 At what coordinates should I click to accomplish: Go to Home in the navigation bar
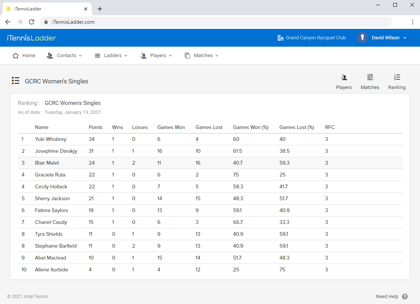[x=24, y=56]
